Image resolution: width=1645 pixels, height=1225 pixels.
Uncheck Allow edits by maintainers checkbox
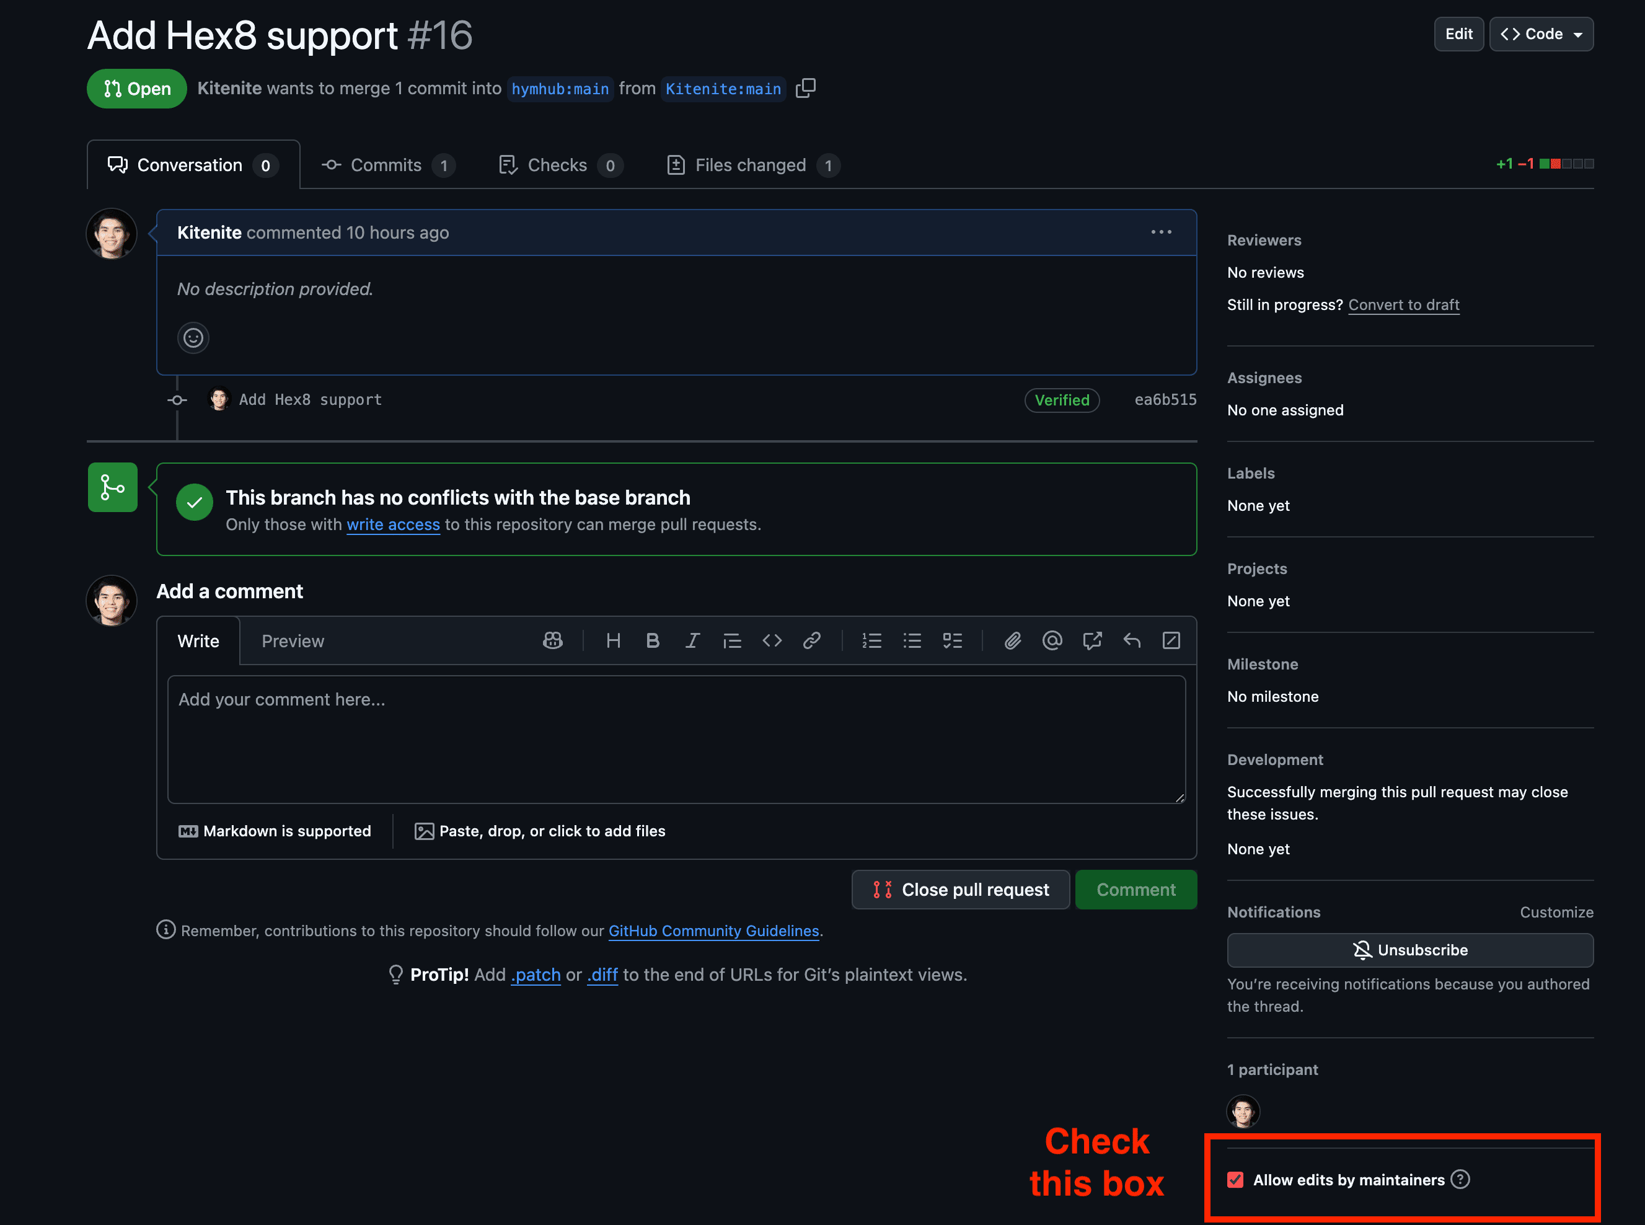pos(1235,1180)
